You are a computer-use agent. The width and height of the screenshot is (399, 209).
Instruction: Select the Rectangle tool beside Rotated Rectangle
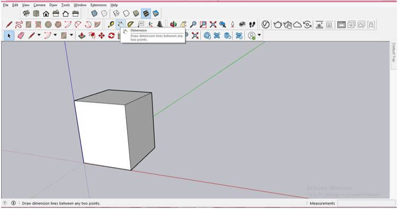point(29,24)
